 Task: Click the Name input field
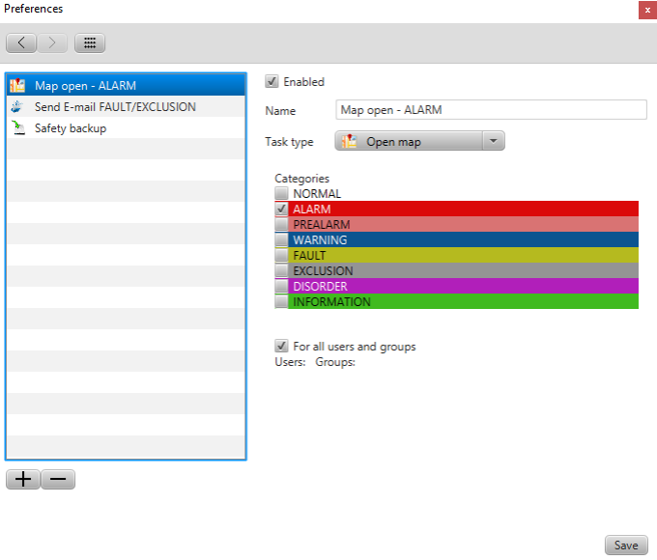[491, 110]
